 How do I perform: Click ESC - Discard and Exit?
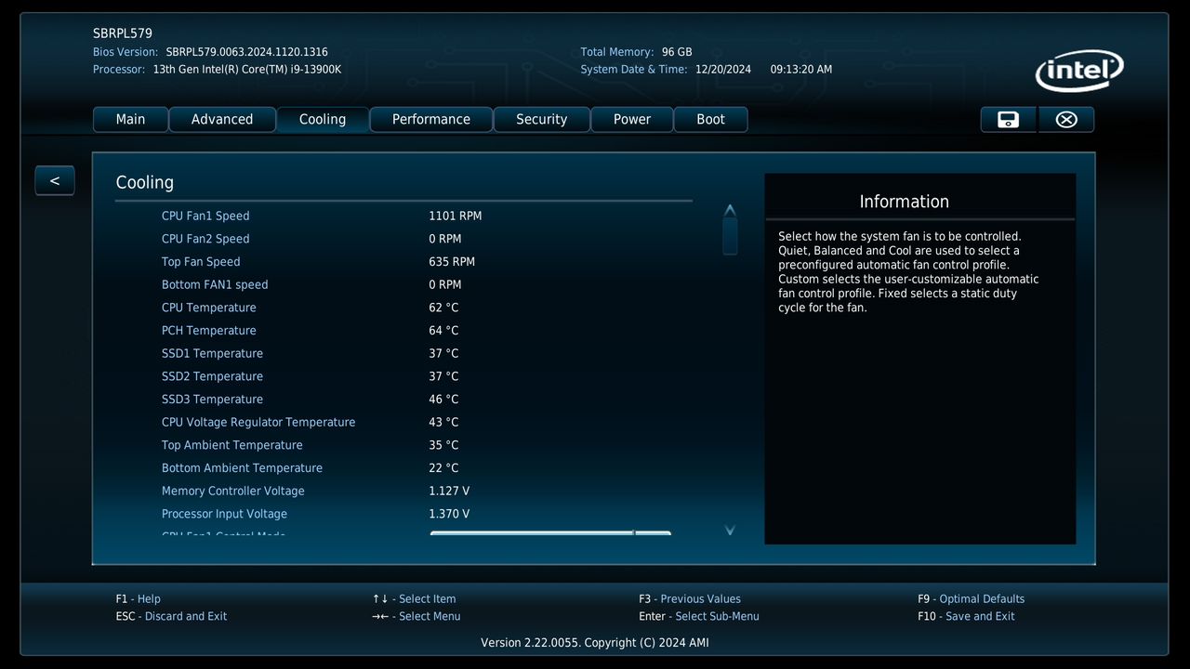click(x=172, y=616)
